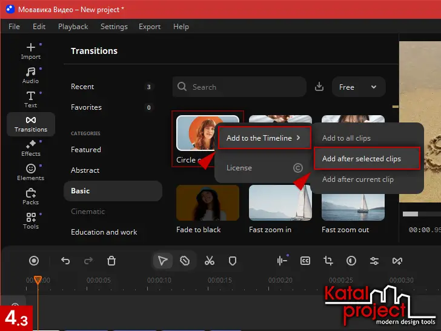Activate the pointer selection mode
Screen dimensions: 441x331
pos(162,261)
